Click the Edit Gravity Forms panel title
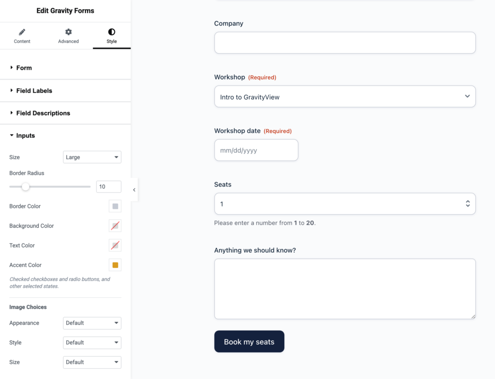The height and width of the screenshot is (379, 495). [65, 11]
